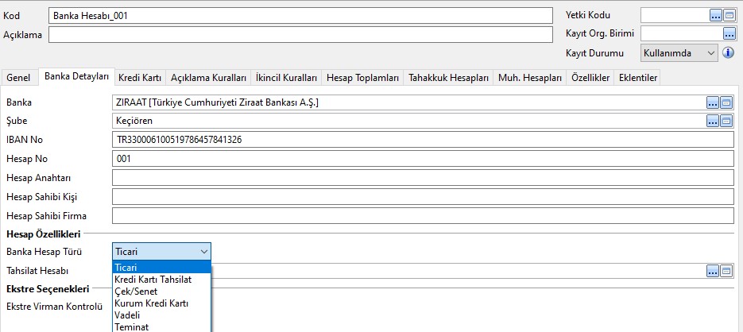Click Kod field with Banka Hesabı_001
Screen dimensions: 743x332
click(x=300, y=16)
